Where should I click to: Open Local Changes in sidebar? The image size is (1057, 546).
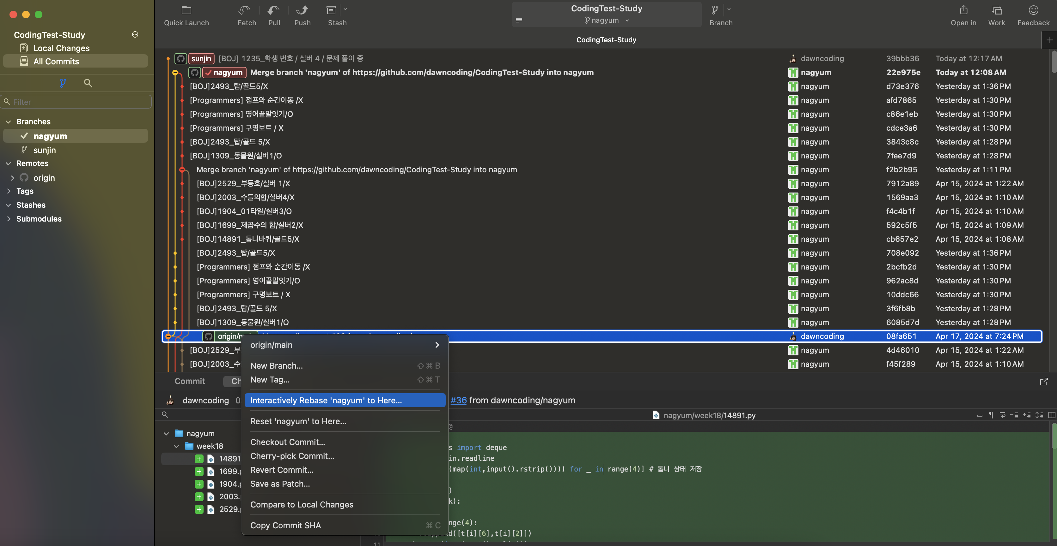(61, 48)
